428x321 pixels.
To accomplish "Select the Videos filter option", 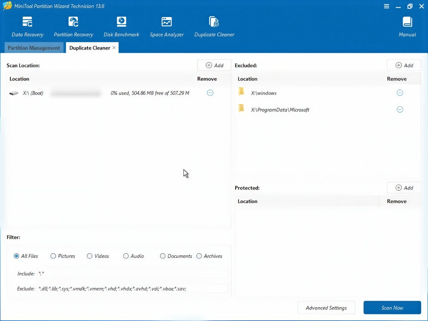I will [x=90, y=256].
